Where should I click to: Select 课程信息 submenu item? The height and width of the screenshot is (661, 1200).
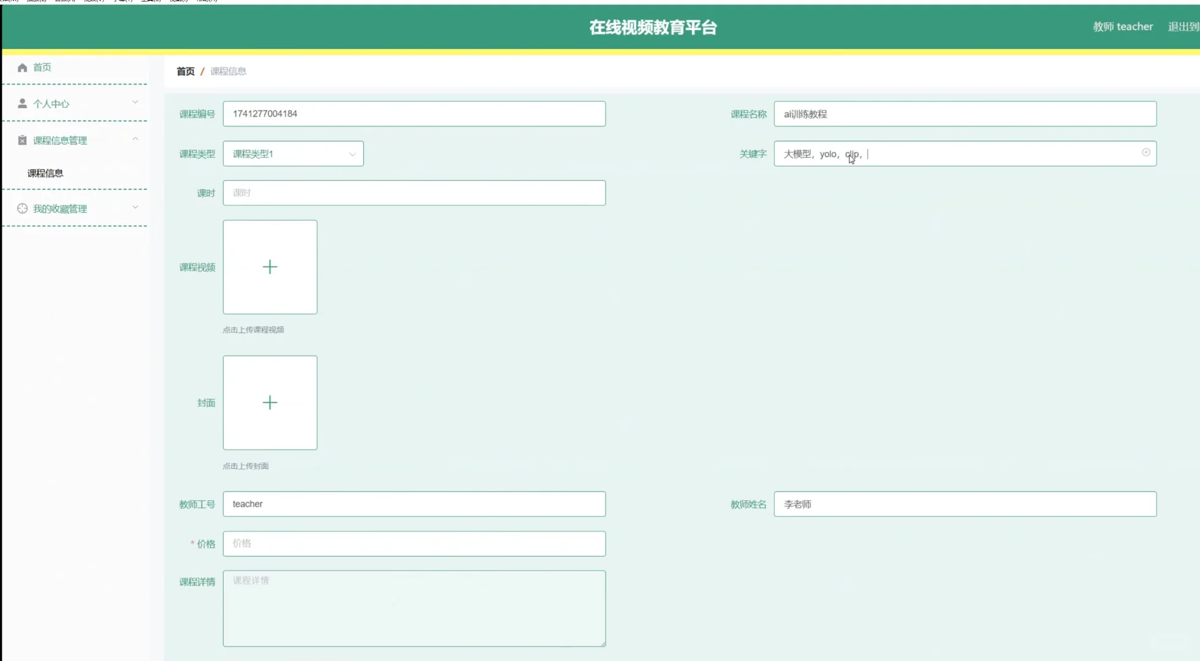tap(45, 173)
